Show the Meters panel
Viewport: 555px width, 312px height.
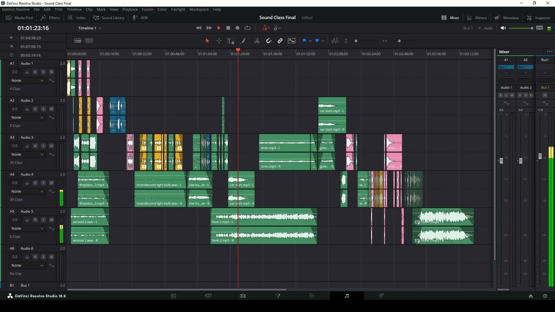tap(477, 18)
